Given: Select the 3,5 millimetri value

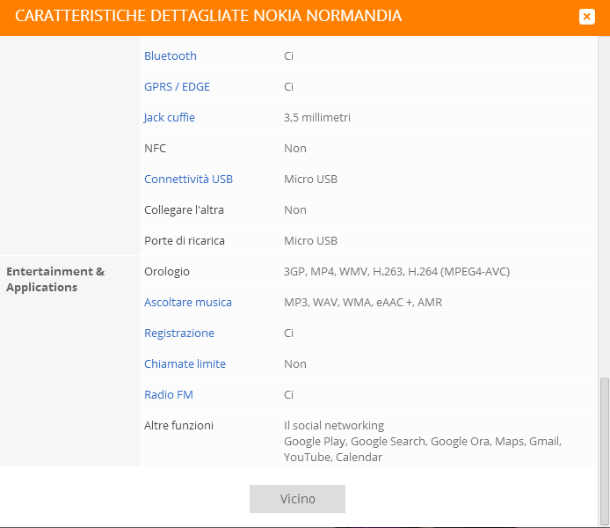Looking at the screenshot, I should point(317,117).
